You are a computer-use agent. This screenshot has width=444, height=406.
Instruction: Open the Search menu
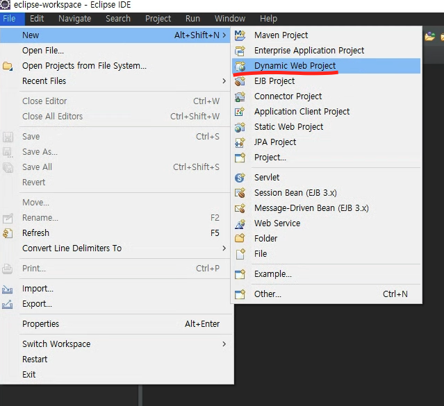(118, 19)
